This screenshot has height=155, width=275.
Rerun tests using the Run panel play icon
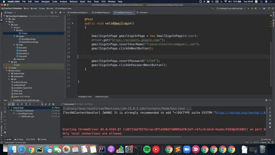[5, 104]
